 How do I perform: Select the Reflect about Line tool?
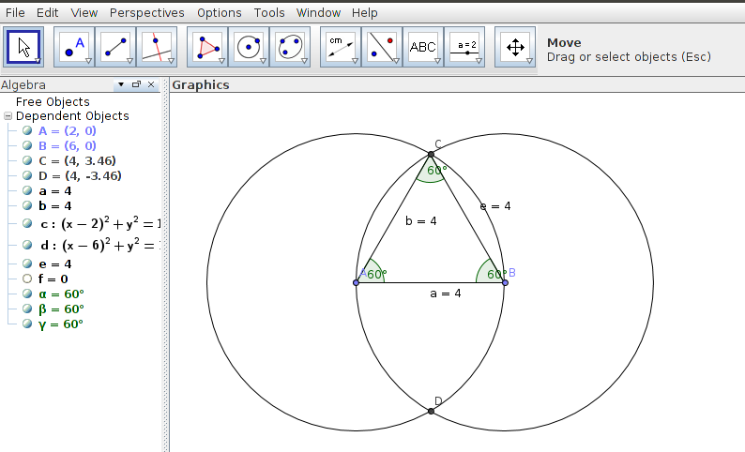pyautogui.click(x=382, y=47)
